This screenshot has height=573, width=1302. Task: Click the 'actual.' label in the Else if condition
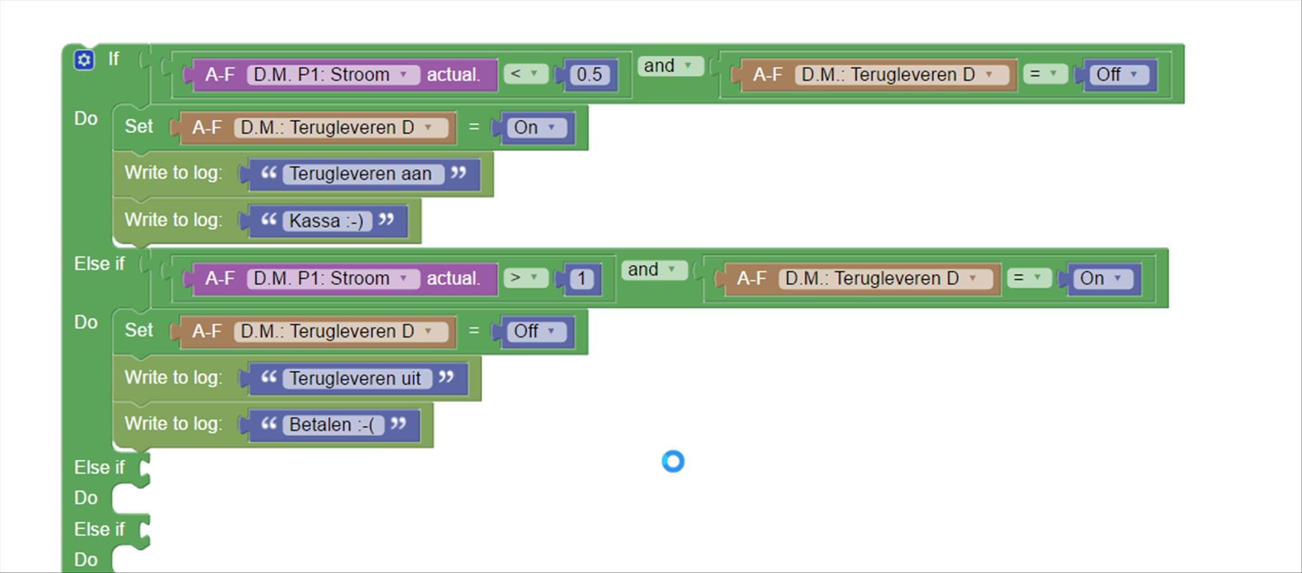click(x=453, y=279)
